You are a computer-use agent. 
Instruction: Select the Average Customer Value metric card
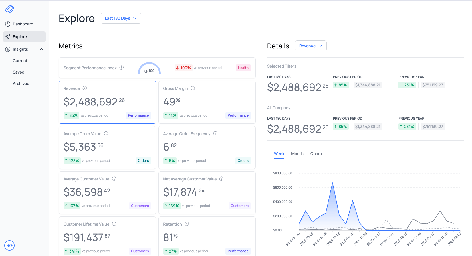107,192
